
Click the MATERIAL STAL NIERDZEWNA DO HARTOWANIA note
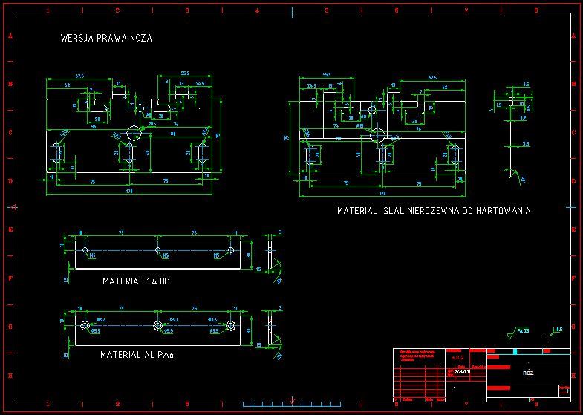coord(434,211)
